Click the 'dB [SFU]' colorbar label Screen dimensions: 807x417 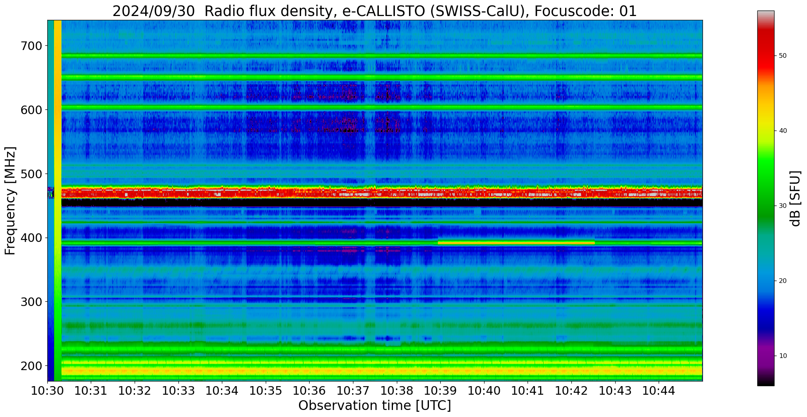coord(795,198)
